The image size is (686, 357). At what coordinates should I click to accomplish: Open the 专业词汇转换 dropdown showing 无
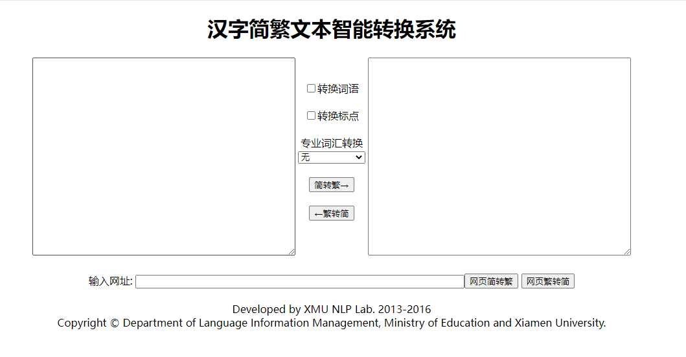(x=331, y=157)
